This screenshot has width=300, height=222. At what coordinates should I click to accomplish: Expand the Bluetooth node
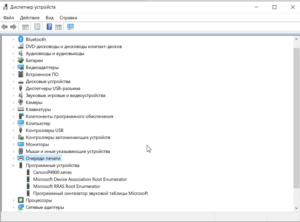pyautogui.click(x=13, y=39)
